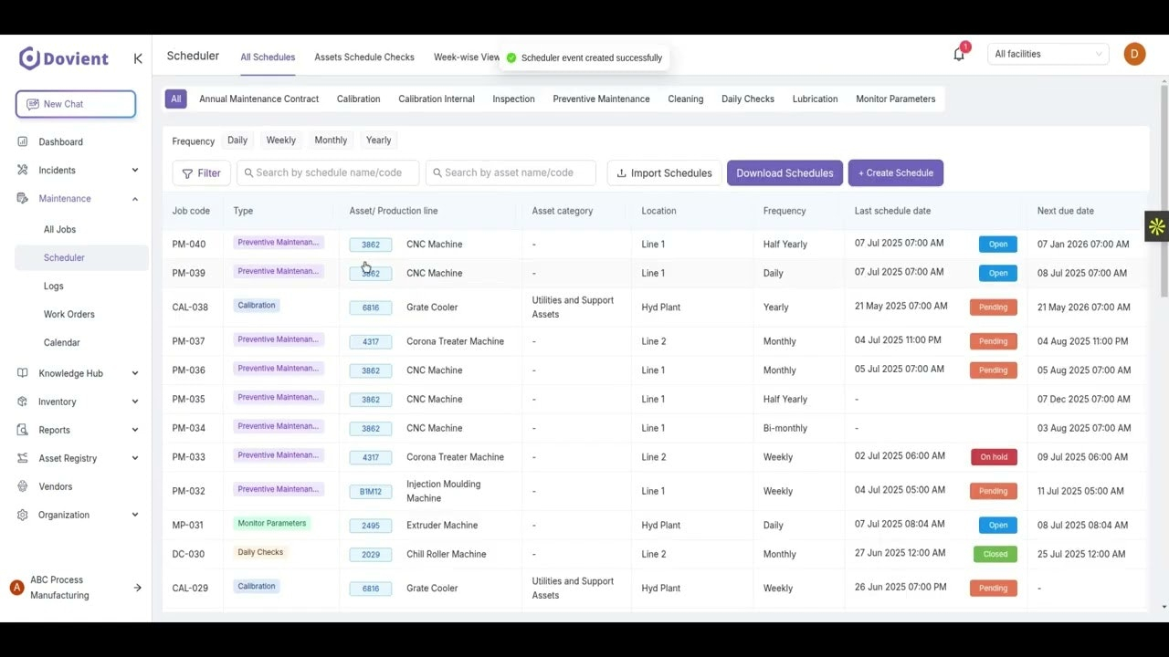The height and width of the screenshot is (657, 1169).
Task: Open the All facilities dropdown
Action: click(x=1048, y=55)
